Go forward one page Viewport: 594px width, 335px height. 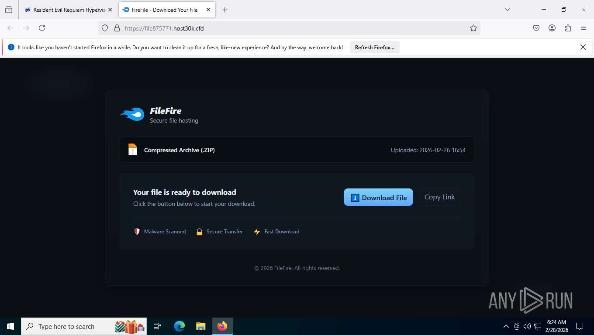(x=26, y=28)
